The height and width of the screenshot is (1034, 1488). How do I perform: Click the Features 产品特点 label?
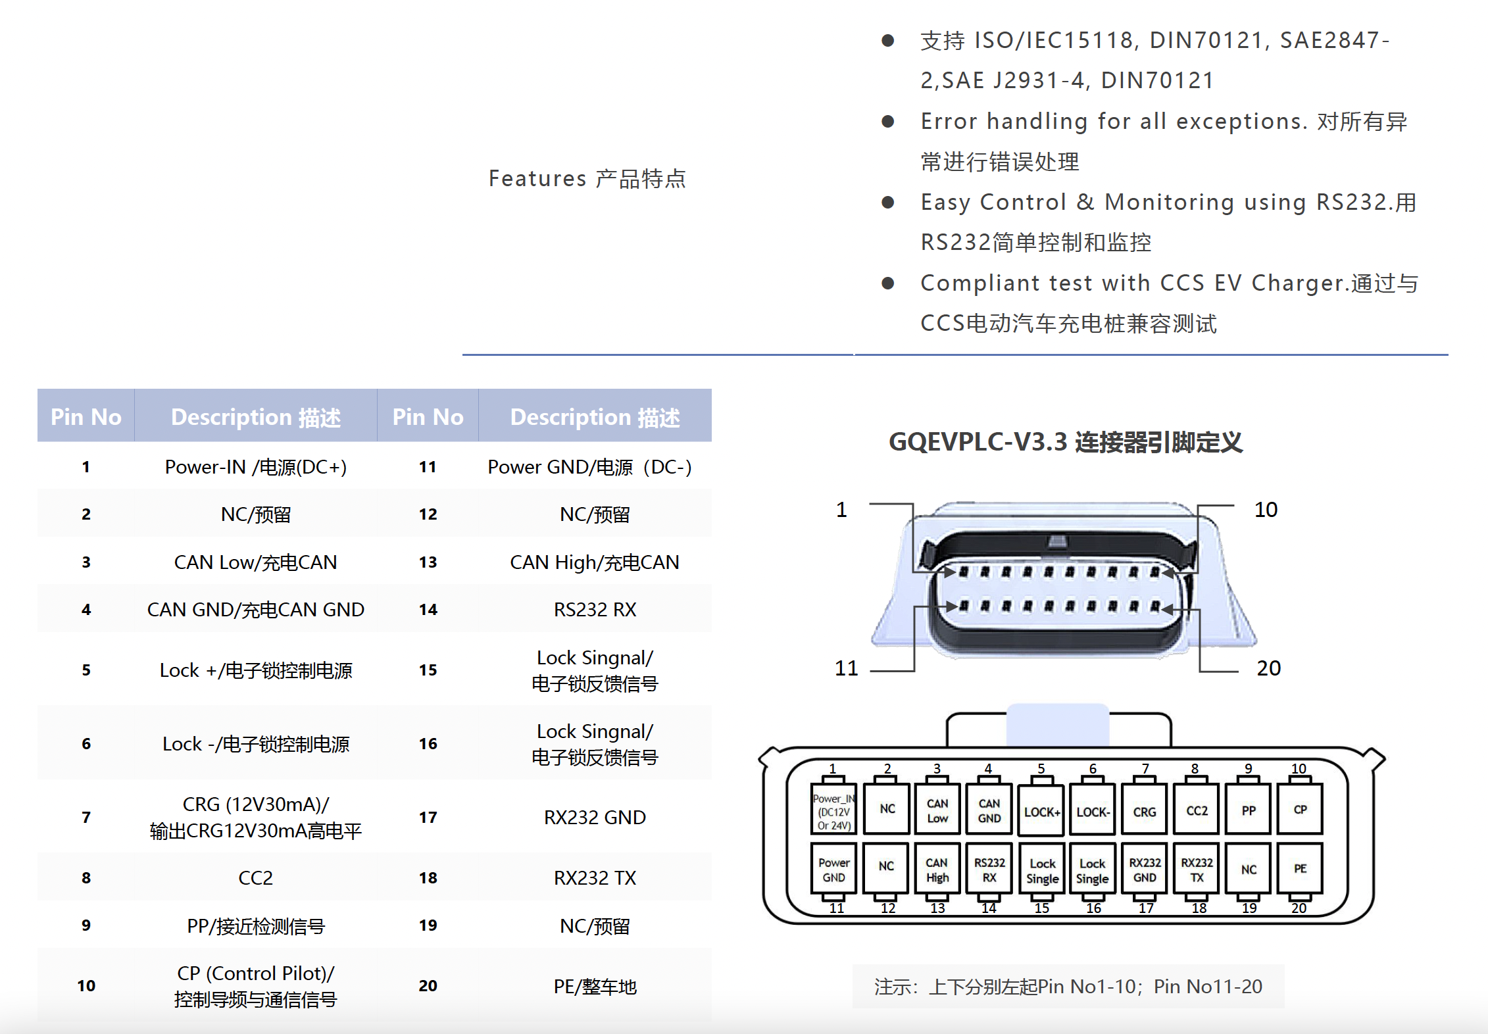(587, 178)
